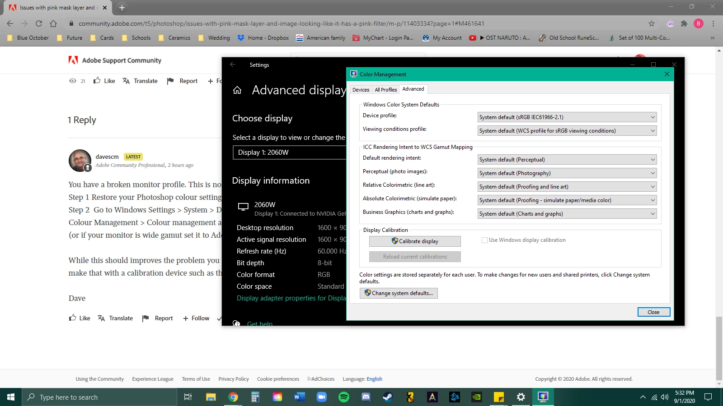Close the Color Management dialog via Close button
This screenshot has width=723, height=406.
coord(653,312)
